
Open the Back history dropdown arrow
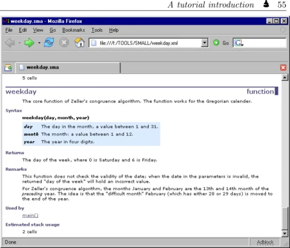click(x=19, y=43)
